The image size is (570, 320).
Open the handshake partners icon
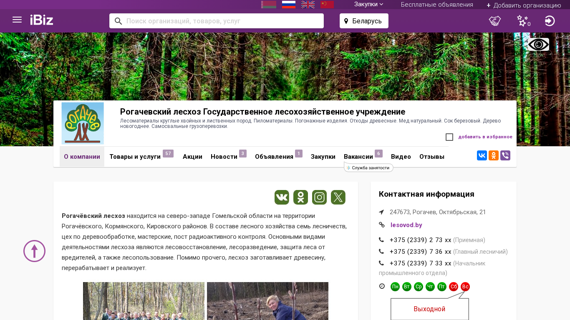click(x=495, y=21)
